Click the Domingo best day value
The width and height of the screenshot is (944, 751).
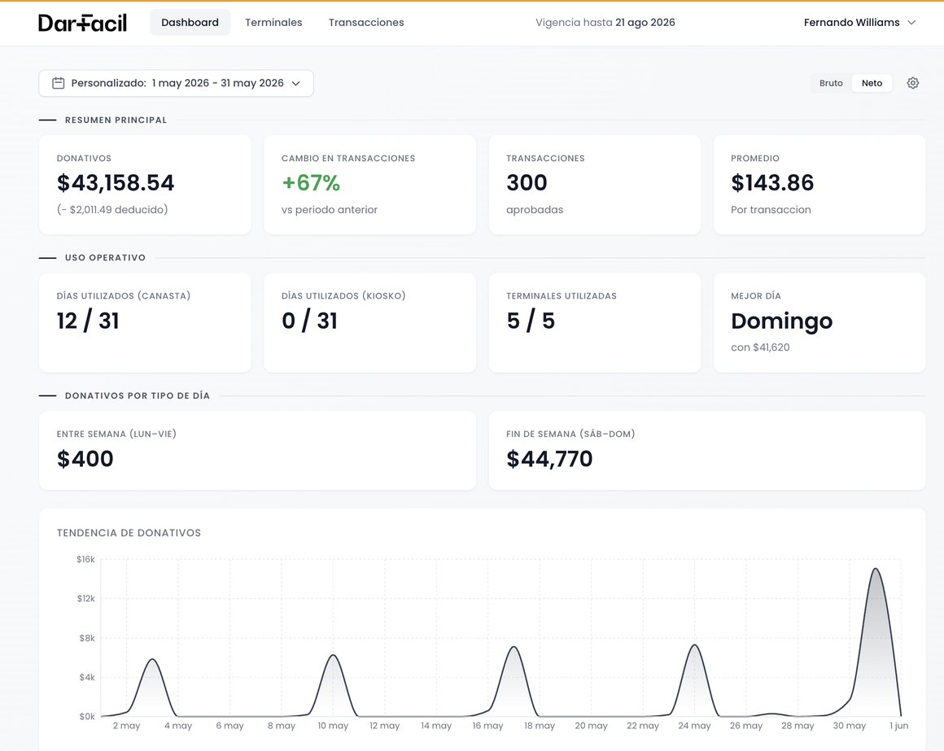(x=781, y=321)
